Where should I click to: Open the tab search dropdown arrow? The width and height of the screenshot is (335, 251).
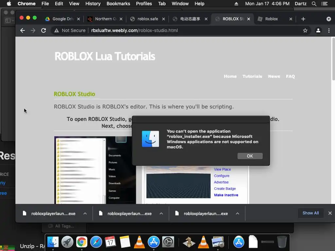pyautogui.click(x=328, y=19)
